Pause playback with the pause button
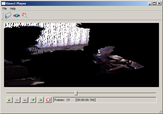Viewport: 163px width, 114px height. click(17, 100)
